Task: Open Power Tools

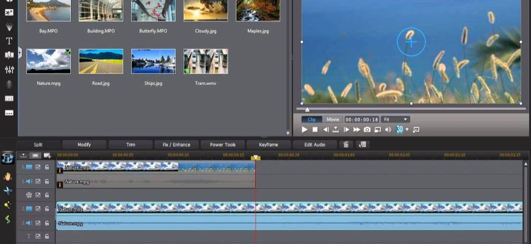Action: pyautogui.click(x=223, y=145)
